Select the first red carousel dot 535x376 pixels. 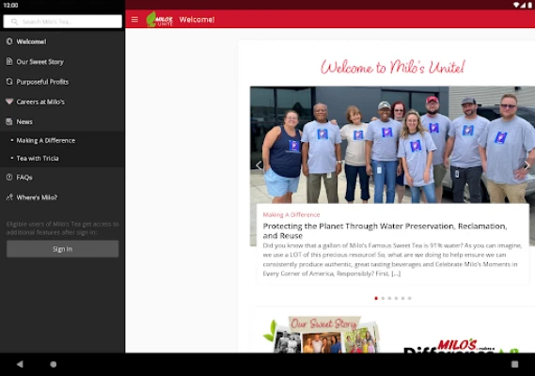pos(376,298)
